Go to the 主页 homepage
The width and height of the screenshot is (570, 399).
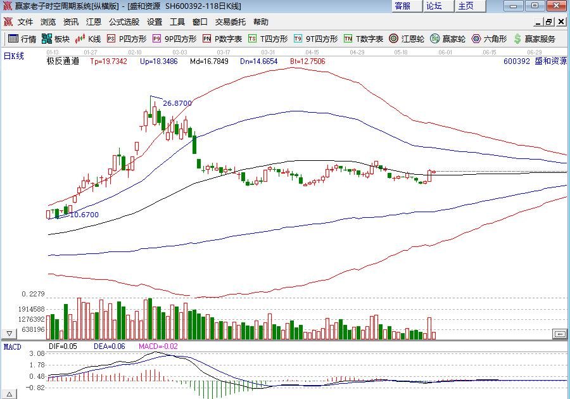[x=470, y=6]
